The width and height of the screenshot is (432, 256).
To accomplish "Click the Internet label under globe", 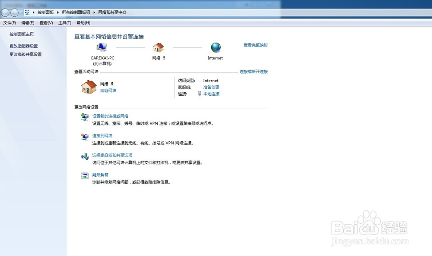I will (215, 58).
